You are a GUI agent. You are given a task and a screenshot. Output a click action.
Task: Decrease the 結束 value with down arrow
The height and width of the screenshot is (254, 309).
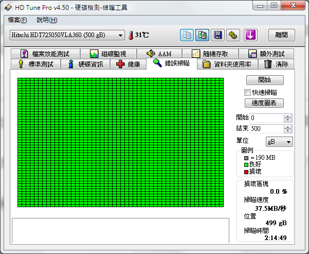pyautogui.click(x=288, y=131)
